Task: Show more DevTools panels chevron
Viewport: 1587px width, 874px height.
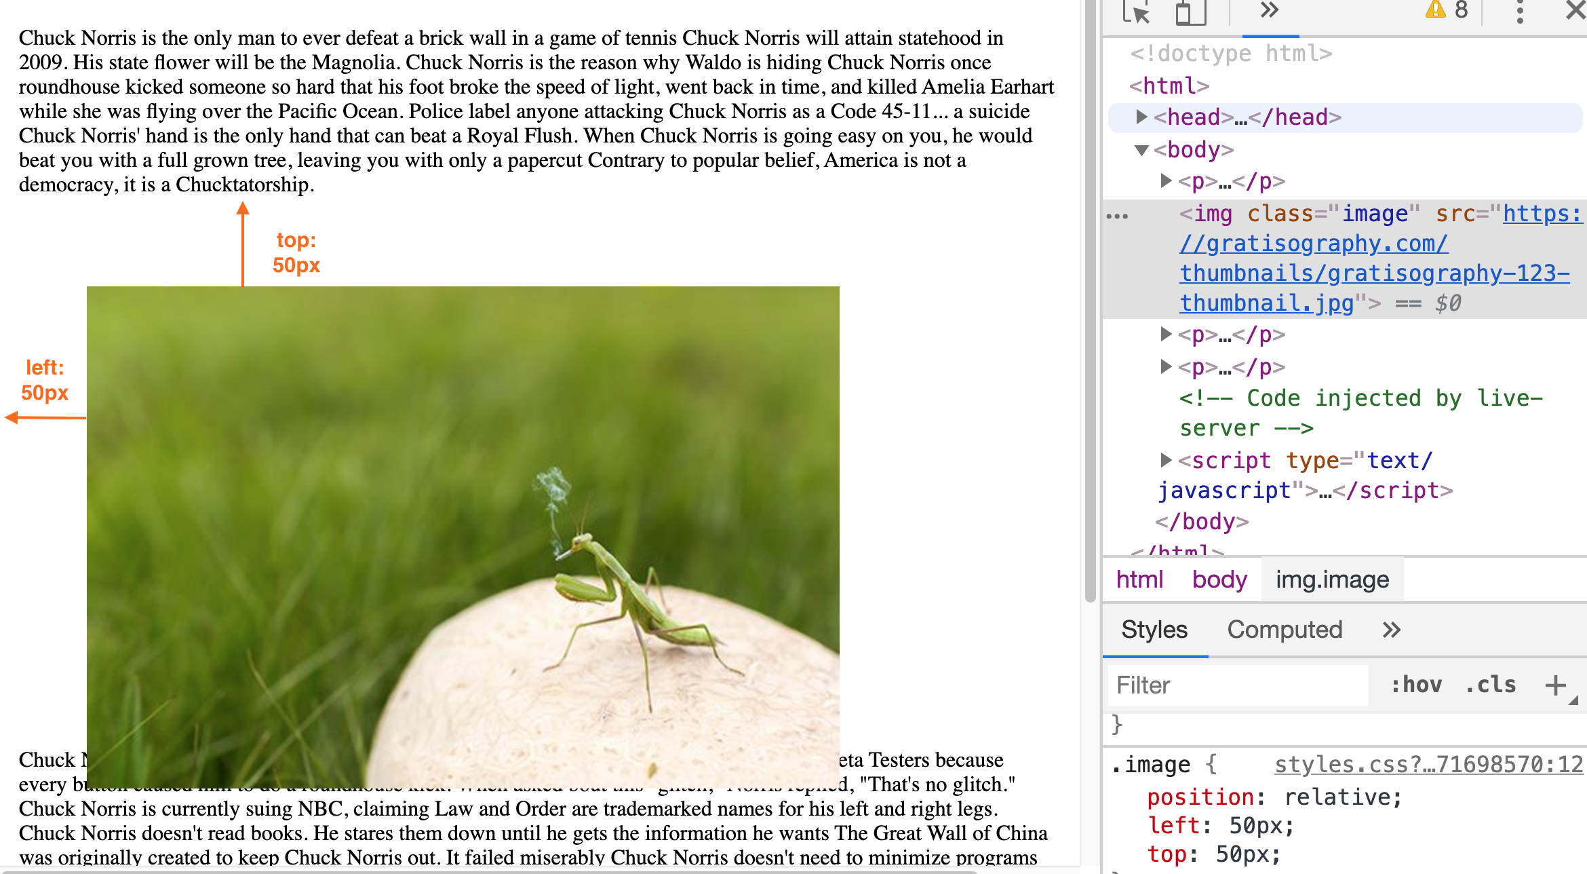Action: tap(1269, 10)
